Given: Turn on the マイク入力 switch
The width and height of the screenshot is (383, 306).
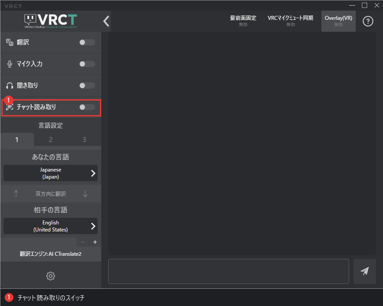Looking at the screenshot, I should point(87,64).
